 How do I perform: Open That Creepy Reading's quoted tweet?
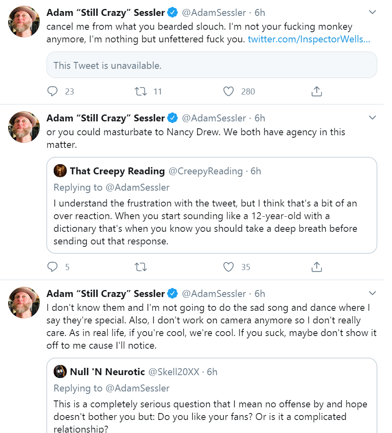coord(212,205)
